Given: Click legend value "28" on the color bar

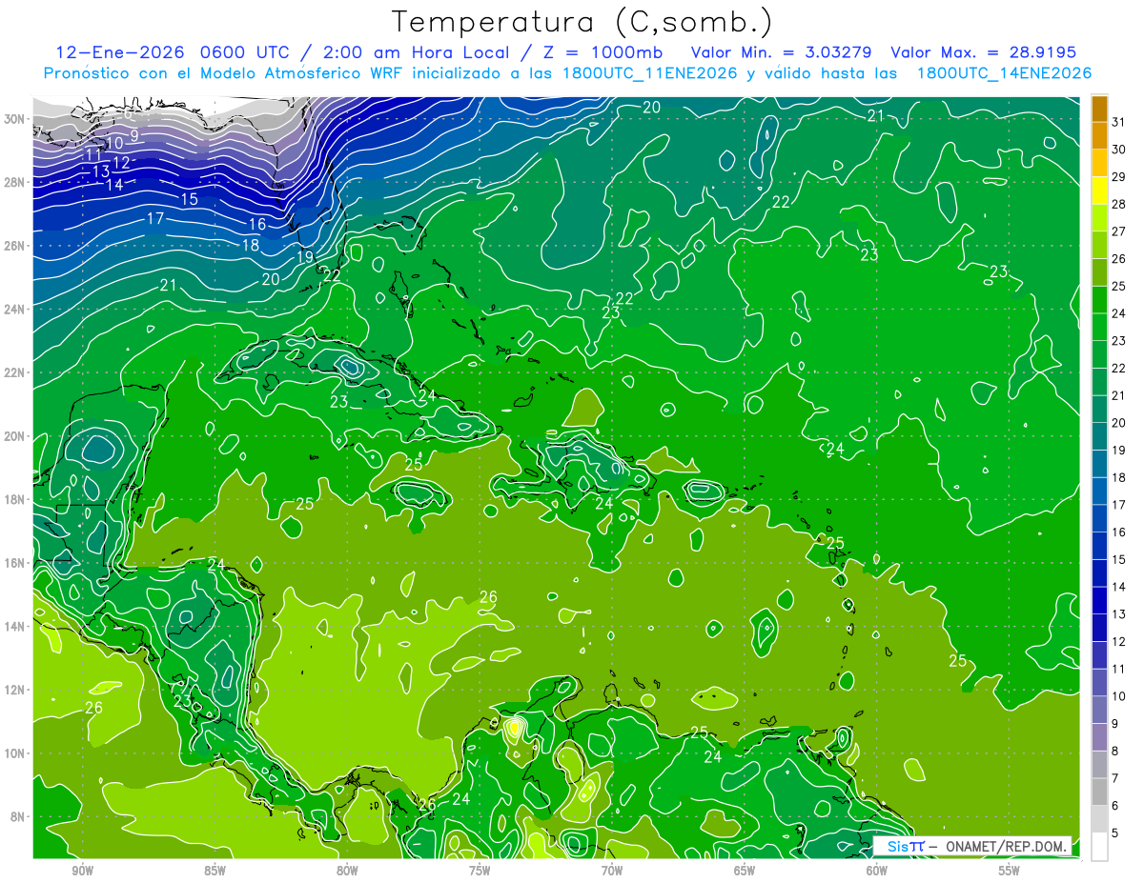Looking at the screenshot, I should pyautogui.click(x=1119, y=204).
